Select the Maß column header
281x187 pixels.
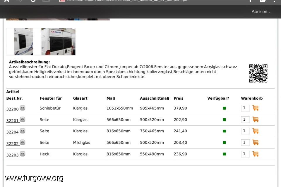point(111,98)
